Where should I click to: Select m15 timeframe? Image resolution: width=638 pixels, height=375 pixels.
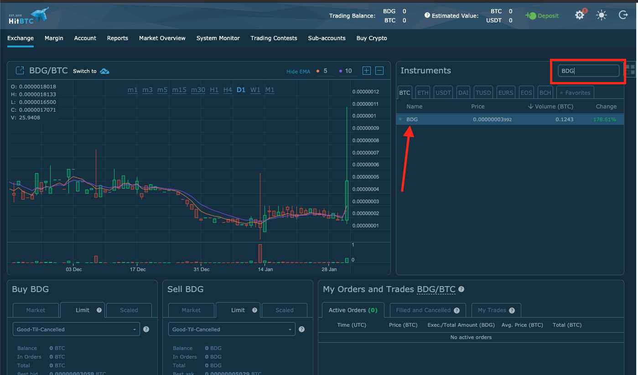(x=179, y=90)
